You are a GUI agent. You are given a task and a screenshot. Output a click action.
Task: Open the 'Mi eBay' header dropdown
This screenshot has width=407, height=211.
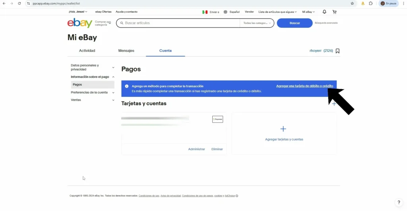[x=308, y=12]
